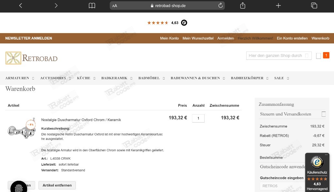334x192 pixels.
Task: Expand the SALE category dropdown
Action: [279, 78]
